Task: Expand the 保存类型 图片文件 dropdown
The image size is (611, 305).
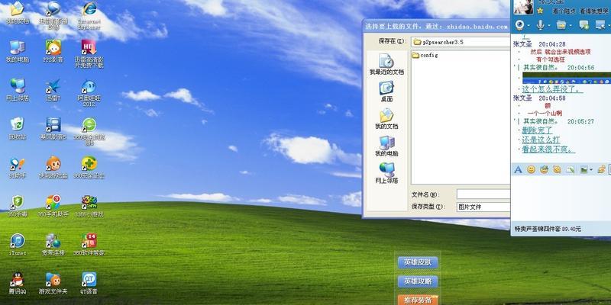Action: coord(483,207)
